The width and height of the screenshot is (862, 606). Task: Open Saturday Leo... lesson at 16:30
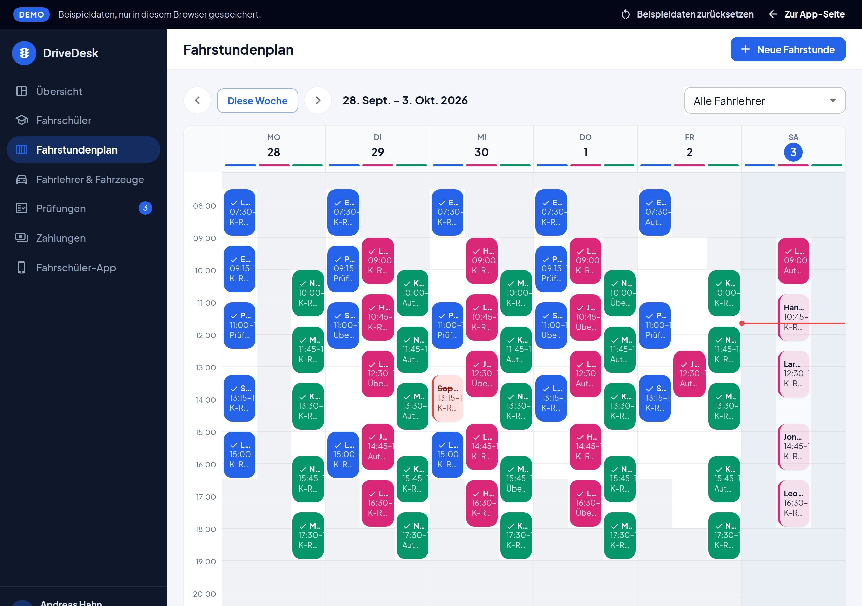click(x=793, y=503)
